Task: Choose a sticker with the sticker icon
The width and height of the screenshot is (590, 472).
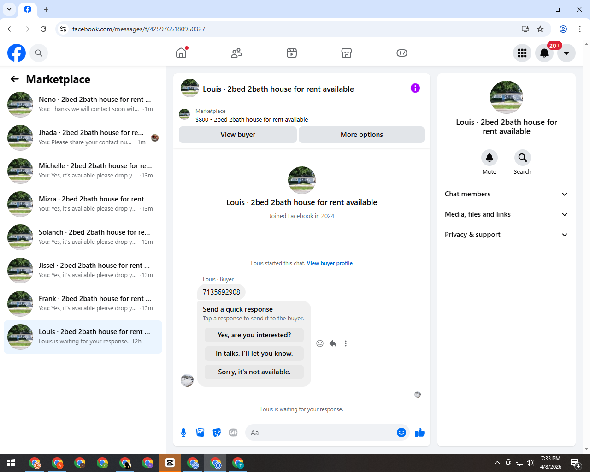Action: tap(217, 432)
